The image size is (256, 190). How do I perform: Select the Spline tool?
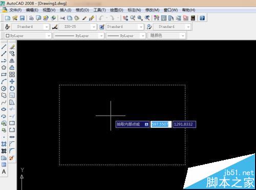[x=4, y=102]
